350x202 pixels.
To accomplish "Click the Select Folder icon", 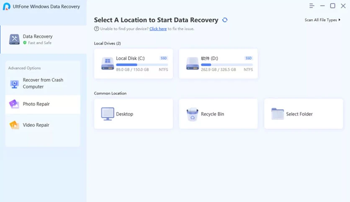I will tap(278, 114).
